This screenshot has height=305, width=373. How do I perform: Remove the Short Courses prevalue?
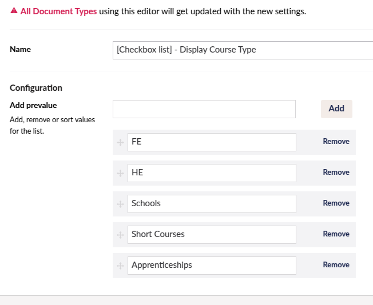pyautogui.click(x=336, y=234)
